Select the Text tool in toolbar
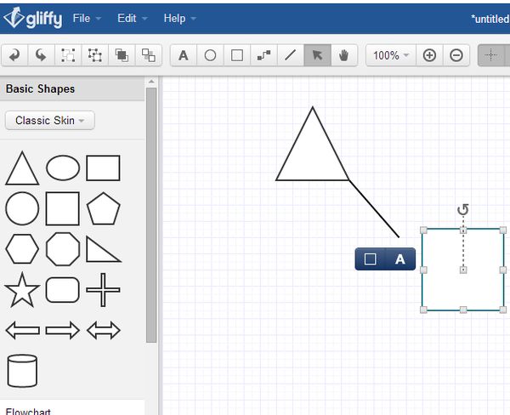The height and width of the screenshot is (415, 510). 183,55
